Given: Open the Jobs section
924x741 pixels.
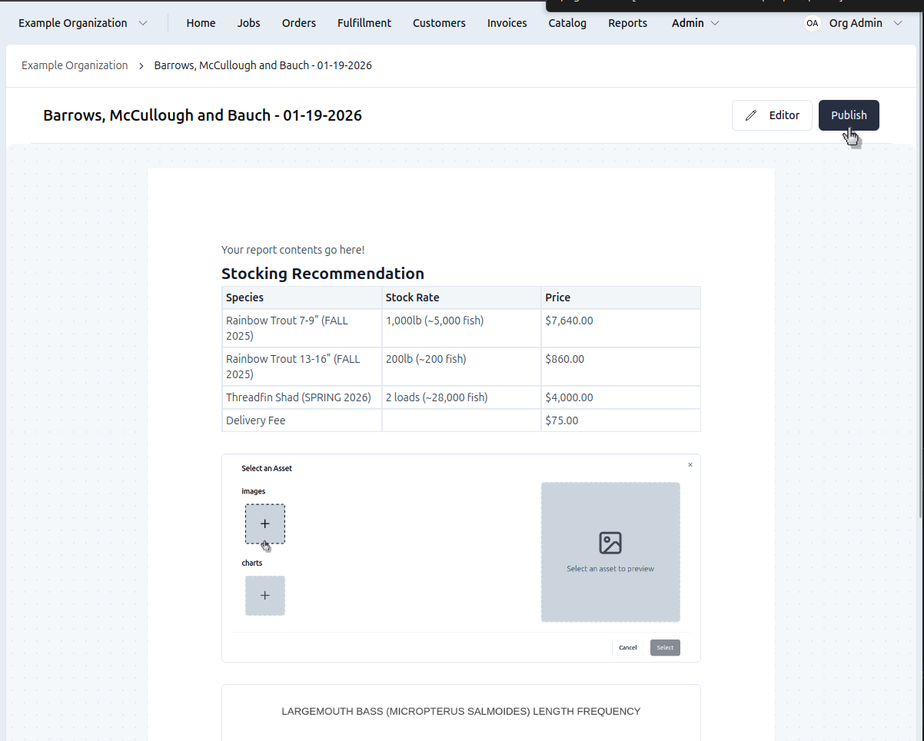Looking at the screenshot, I should [248, 23].
